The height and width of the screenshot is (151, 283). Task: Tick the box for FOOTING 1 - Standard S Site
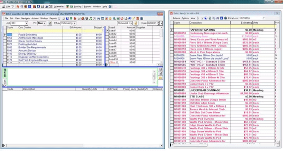(x=172, y=62)
